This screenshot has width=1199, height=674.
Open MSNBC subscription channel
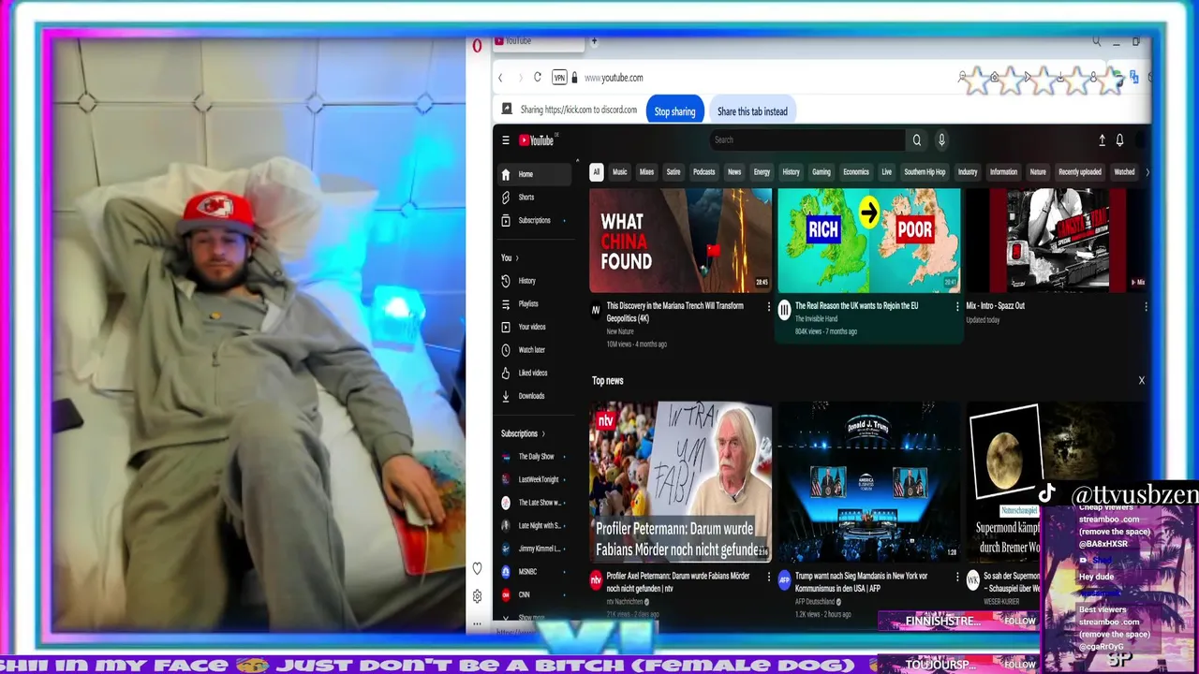tap(535, 572)
